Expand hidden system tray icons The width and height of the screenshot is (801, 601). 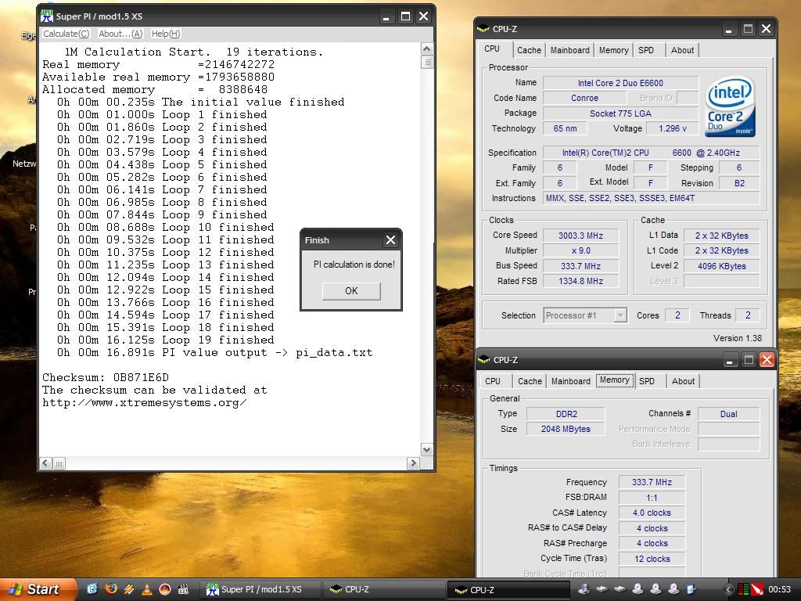pos(728,589)
